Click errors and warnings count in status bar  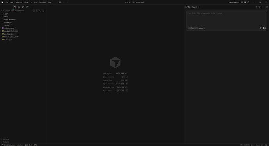point(28,145)
